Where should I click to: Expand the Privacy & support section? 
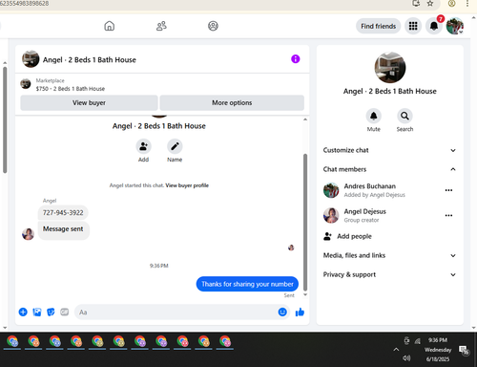[x=389, y=274]
